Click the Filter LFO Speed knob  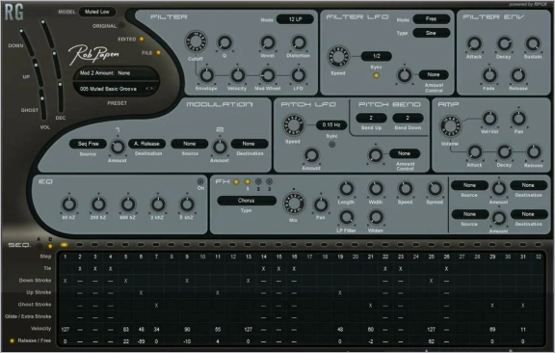[339, 57]
